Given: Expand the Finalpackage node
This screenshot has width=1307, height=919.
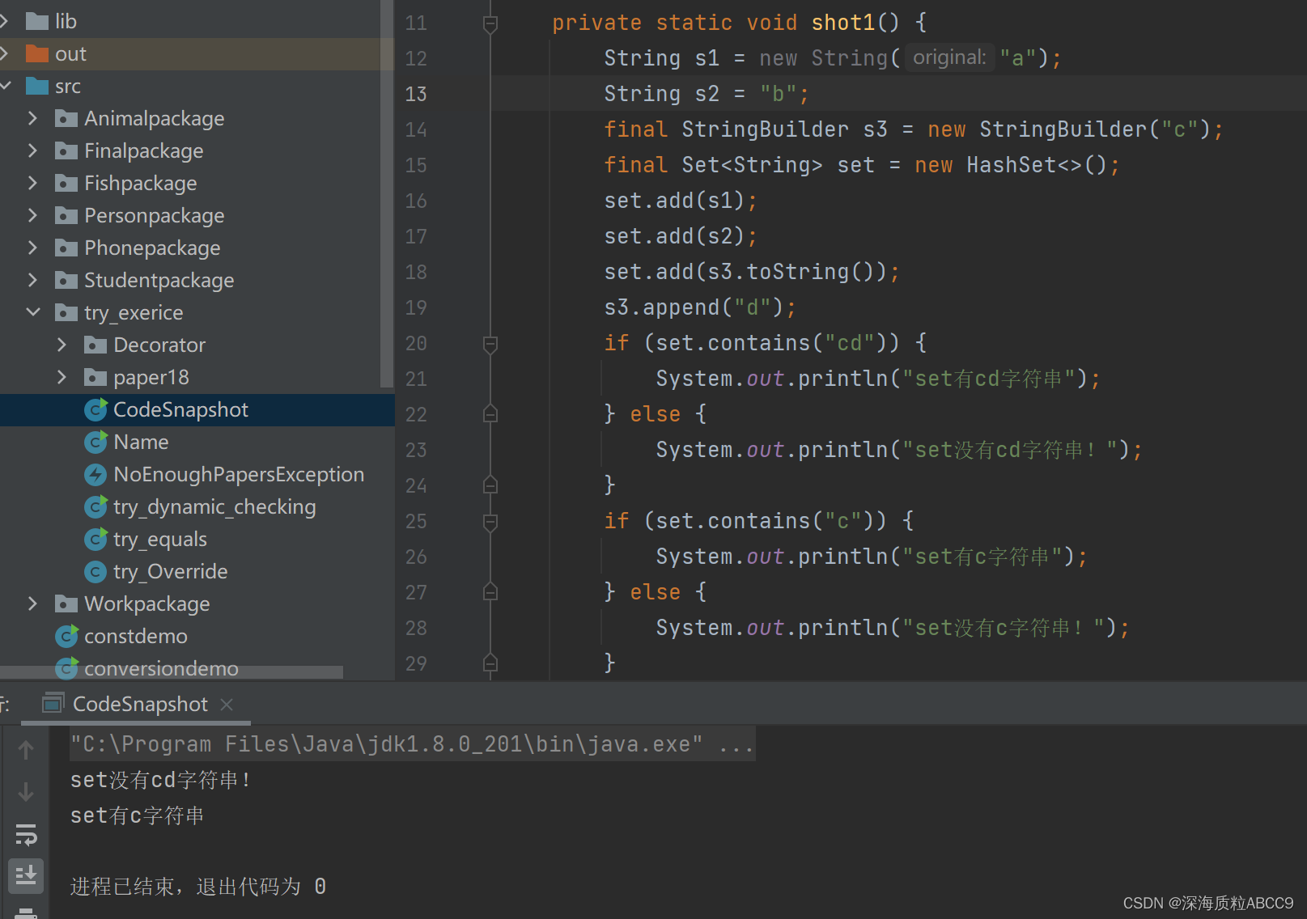Looking at the screenshot, I should tap(32, 150).
